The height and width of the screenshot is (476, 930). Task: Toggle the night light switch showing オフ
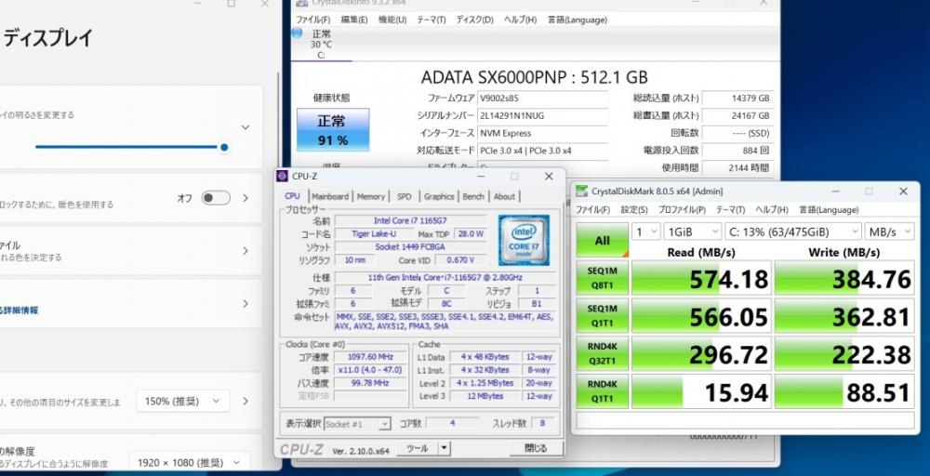216,198
